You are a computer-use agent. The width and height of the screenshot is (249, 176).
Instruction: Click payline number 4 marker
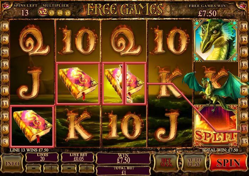pyautogui.click(x=5, y=27)
